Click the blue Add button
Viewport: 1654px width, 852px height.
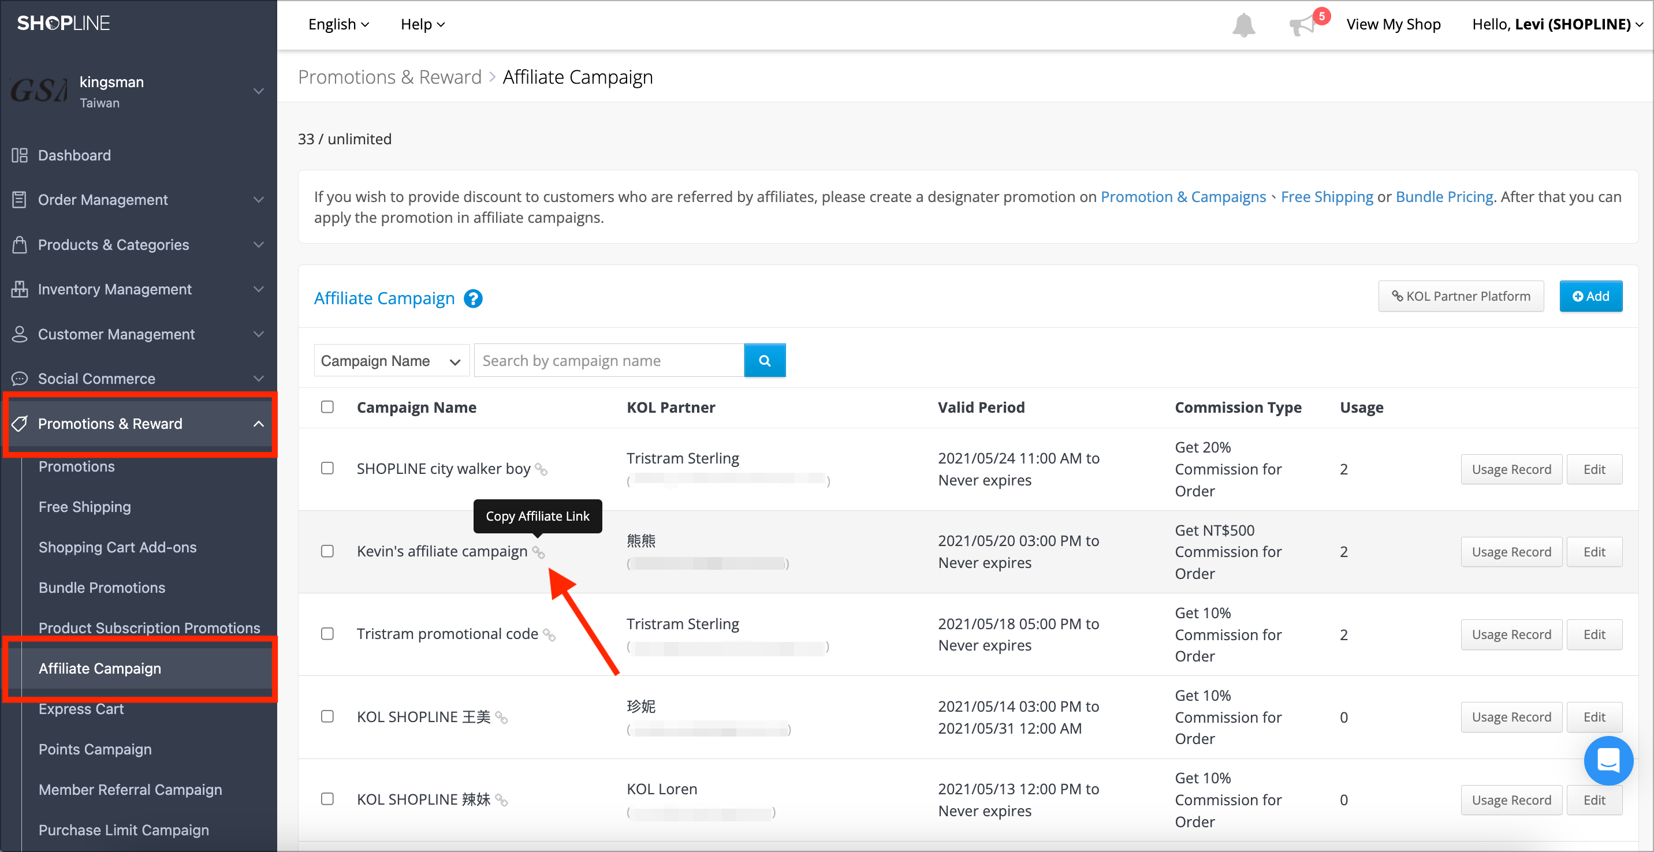[x=1590, y=296]
